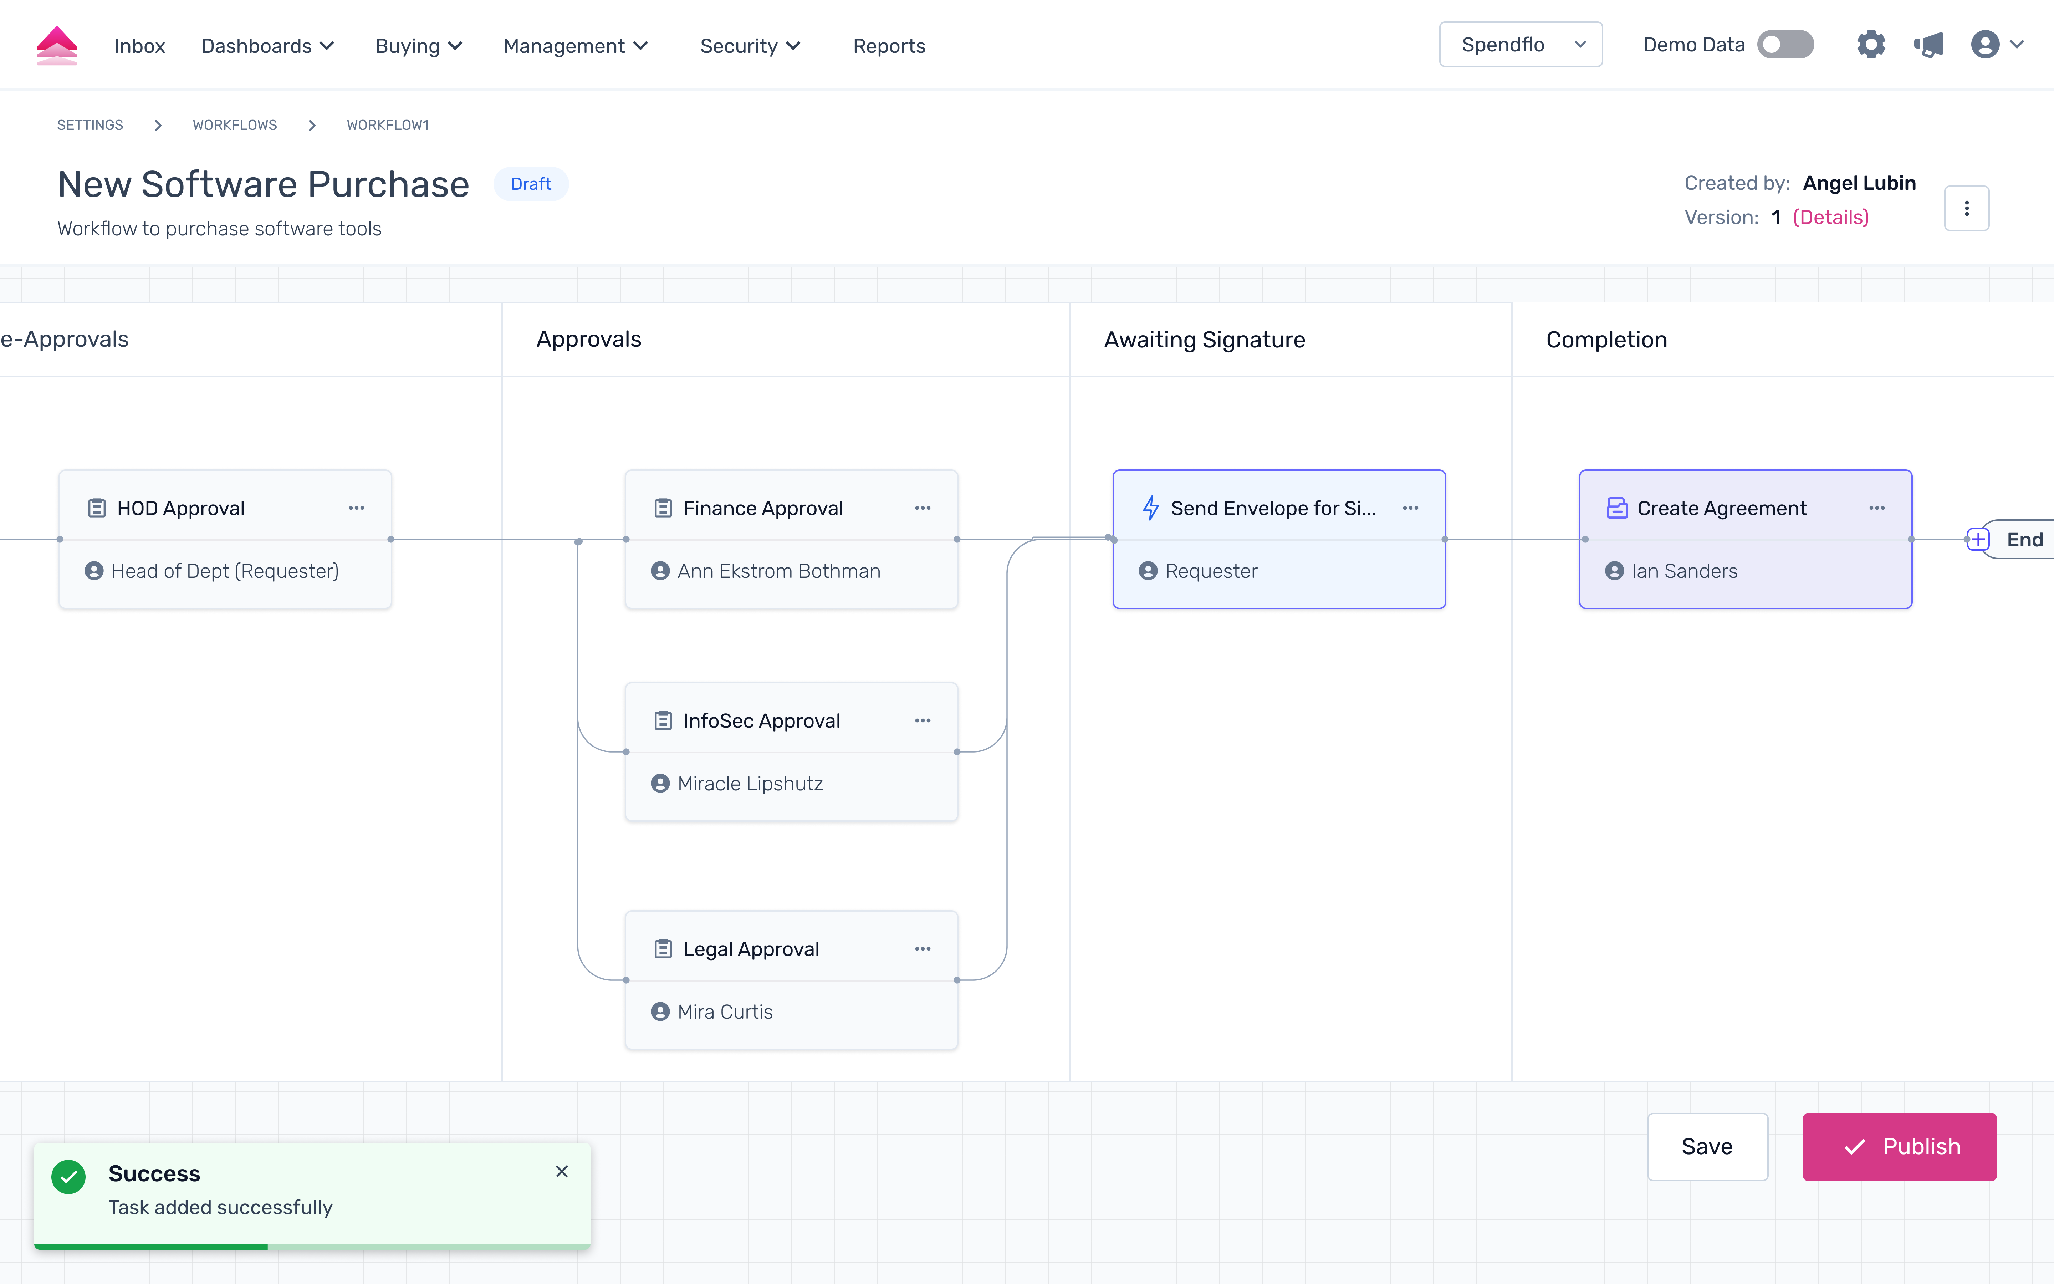Screen dimensions: 2054x1284
Task: Toggle the Demo Data switch
Action: point(1785,44)
